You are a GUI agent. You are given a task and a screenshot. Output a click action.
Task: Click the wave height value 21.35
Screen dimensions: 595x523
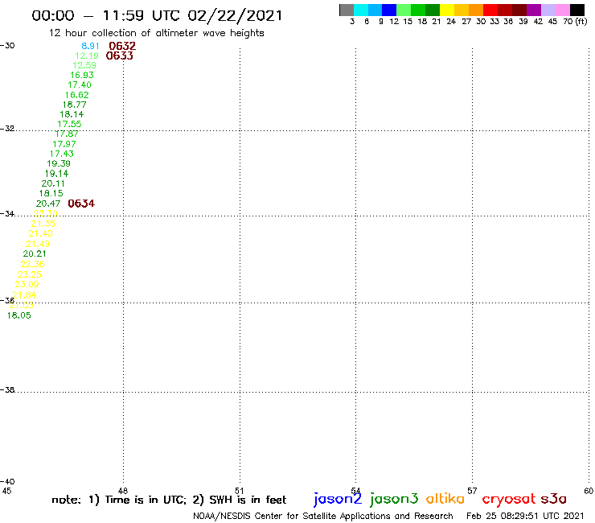coord(43,224)
